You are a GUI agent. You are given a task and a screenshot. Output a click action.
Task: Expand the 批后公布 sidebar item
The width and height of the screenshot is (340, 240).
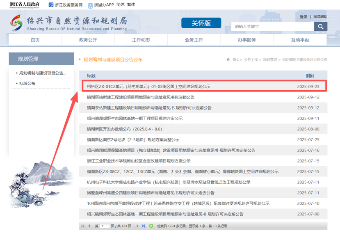(27, 83)
